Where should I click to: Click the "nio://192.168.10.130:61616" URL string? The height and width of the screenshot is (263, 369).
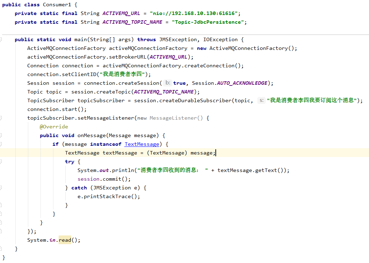(x=194, y=13)
